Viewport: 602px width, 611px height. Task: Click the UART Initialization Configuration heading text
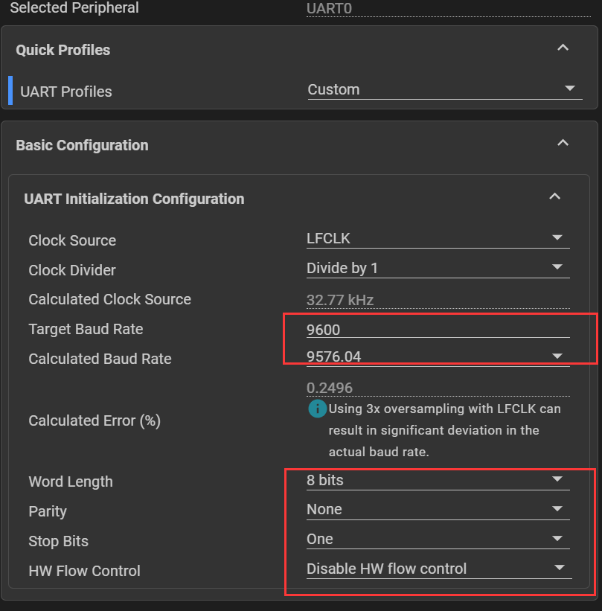(x=134, y=199)
